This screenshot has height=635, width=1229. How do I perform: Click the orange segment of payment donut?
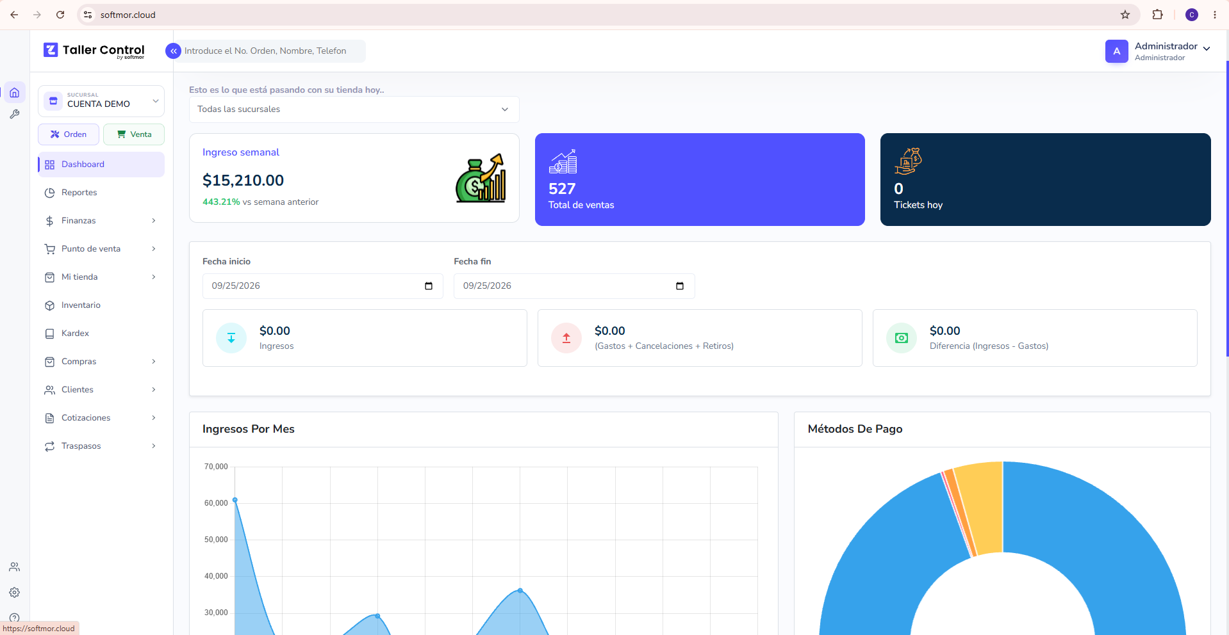[961, 512]
